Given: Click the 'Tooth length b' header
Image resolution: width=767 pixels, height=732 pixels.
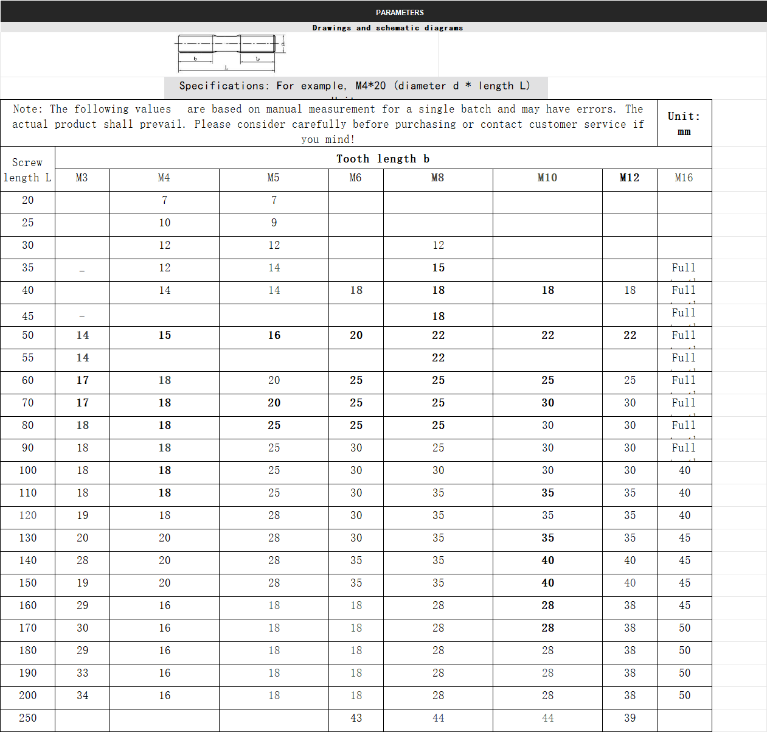Looking at the screenshot, I should point(383,159).
